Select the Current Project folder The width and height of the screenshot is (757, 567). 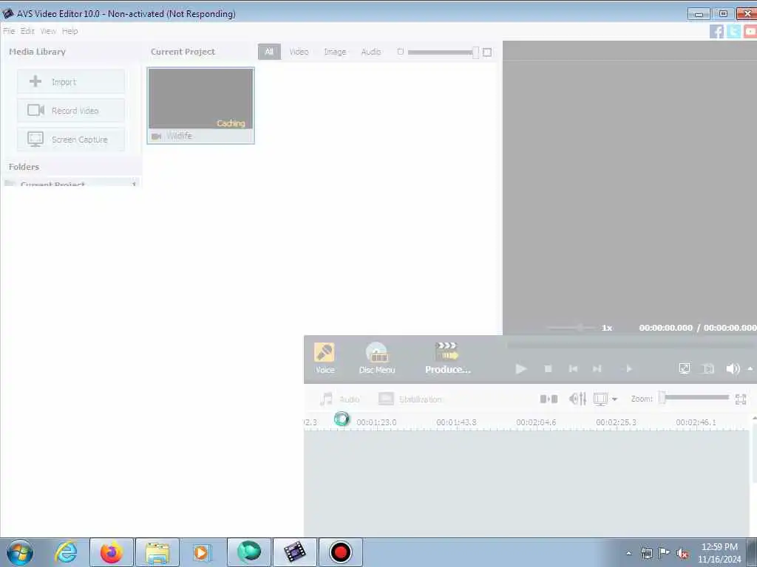click(x=71, y=184)
